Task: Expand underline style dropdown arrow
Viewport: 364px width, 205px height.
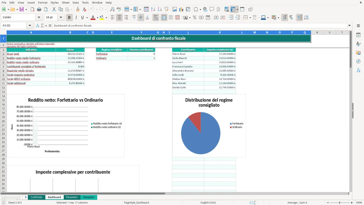Action: (x=87, y=18)
